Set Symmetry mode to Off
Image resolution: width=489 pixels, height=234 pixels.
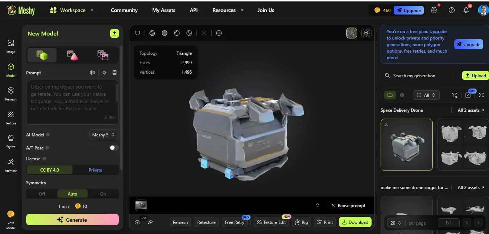tap(42, 193)
